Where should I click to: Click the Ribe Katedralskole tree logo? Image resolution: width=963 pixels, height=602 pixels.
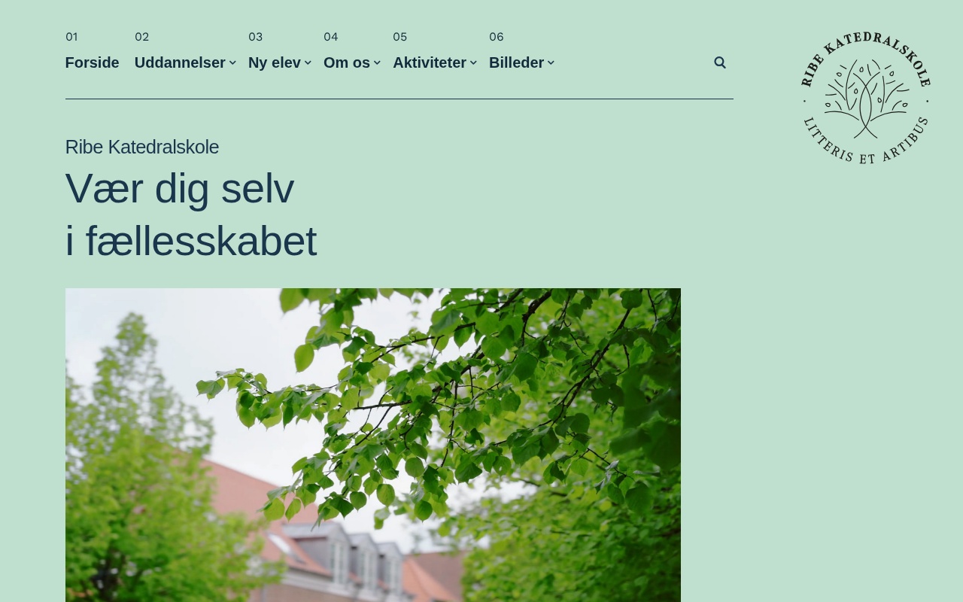tap(865, 98)
